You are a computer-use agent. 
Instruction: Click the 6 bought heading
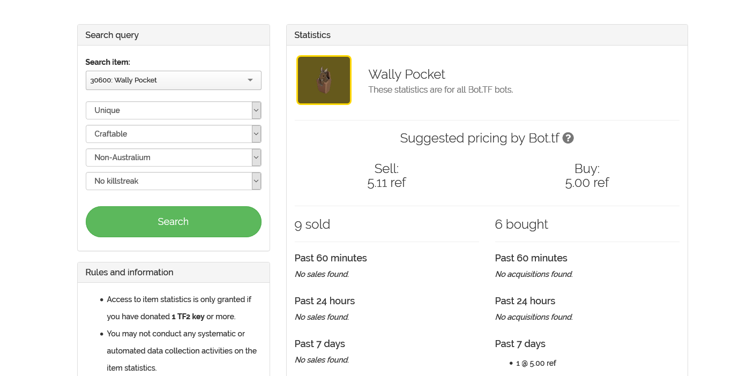[x=521, y=224]
